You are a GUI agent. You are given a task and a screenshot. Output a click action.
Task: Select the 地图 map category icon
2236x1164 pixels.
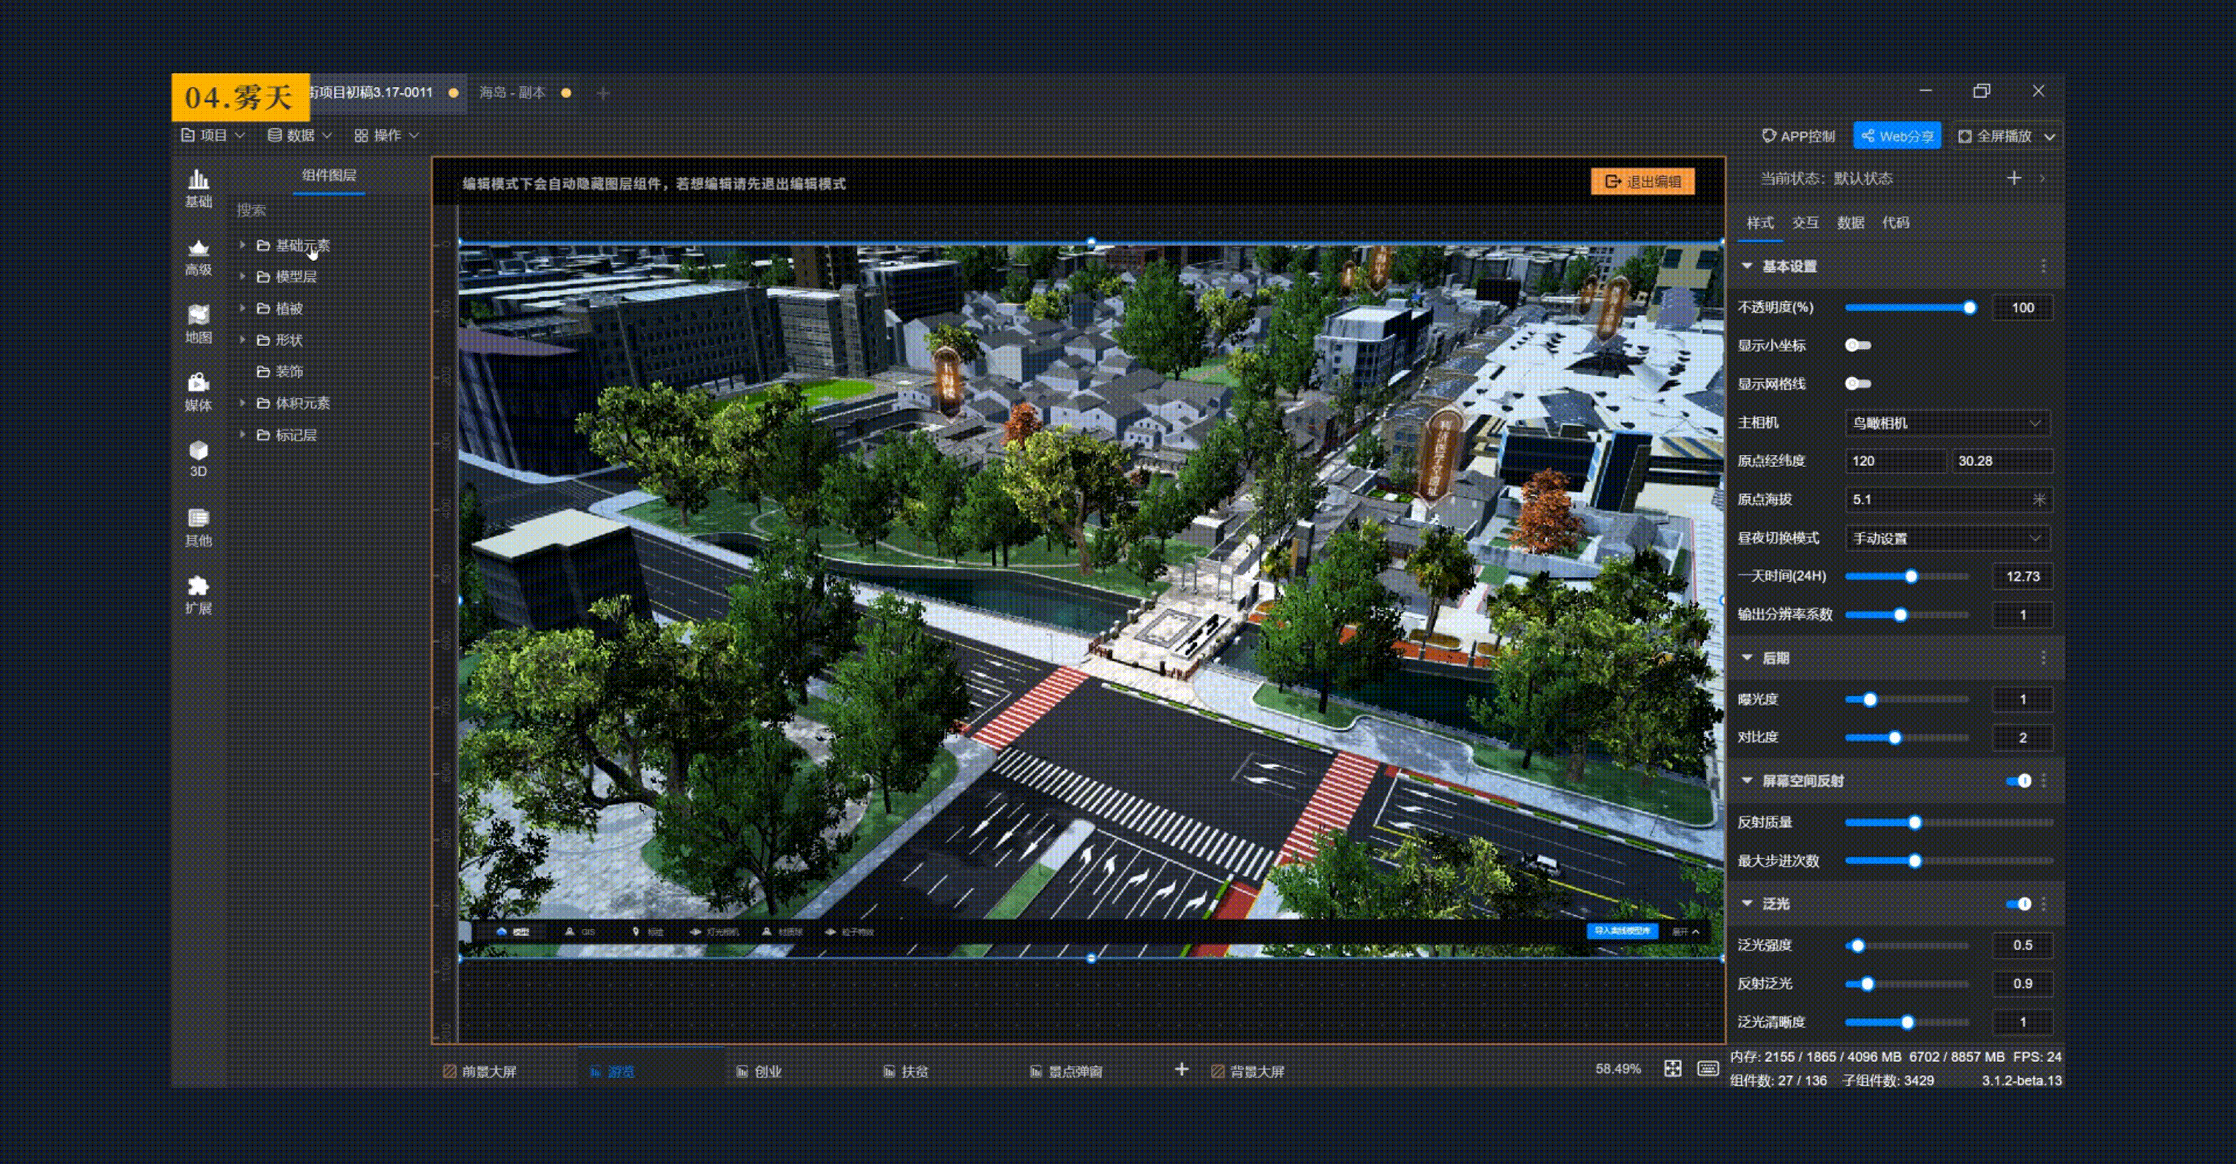(x=198, y=324)
